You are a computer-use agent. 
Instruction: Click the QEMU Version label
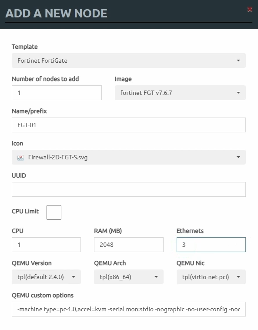(x=31, y=263)
